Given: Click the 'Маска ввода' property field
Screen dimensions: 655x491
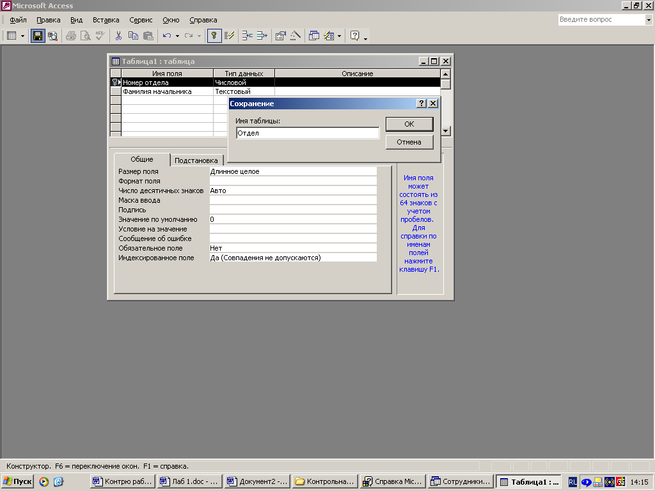Looking at the screenshot, I should pyautogui.click(x=293, y=200).
